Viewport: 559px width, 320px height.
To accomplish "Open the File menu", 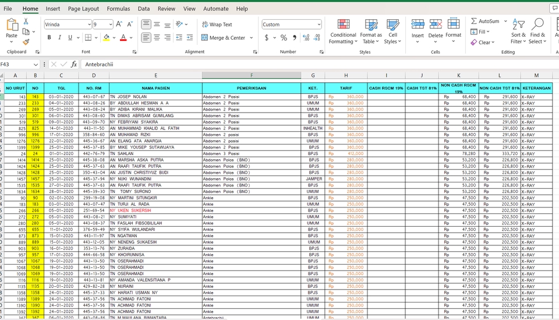I will (8, 9).
